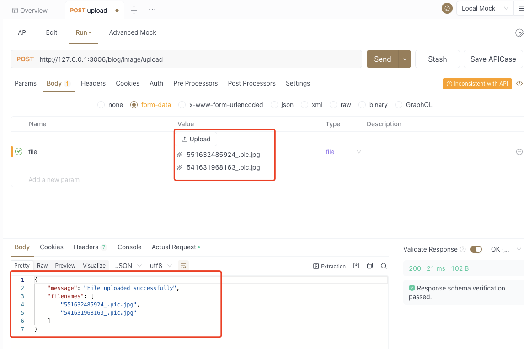Toggle word wrap in response body
This screenshot has height=349, width=524.
(x=183, y=266)
